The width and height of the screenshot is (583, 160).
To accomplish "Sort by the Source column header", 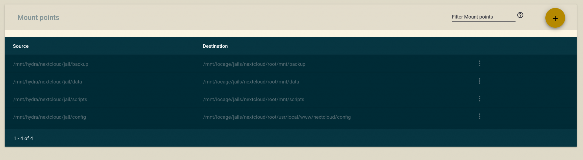I will tap(21, 46).
